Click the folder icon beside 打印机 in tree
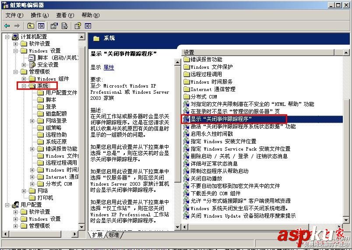This screenshot has height=250, width=352. point(32,198)
